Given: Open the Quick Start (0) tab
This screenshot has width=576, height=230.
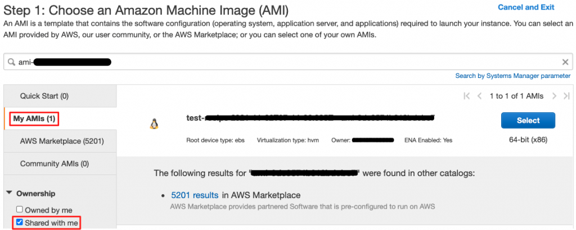Looking at the screenshot, I should pos(60,96).
